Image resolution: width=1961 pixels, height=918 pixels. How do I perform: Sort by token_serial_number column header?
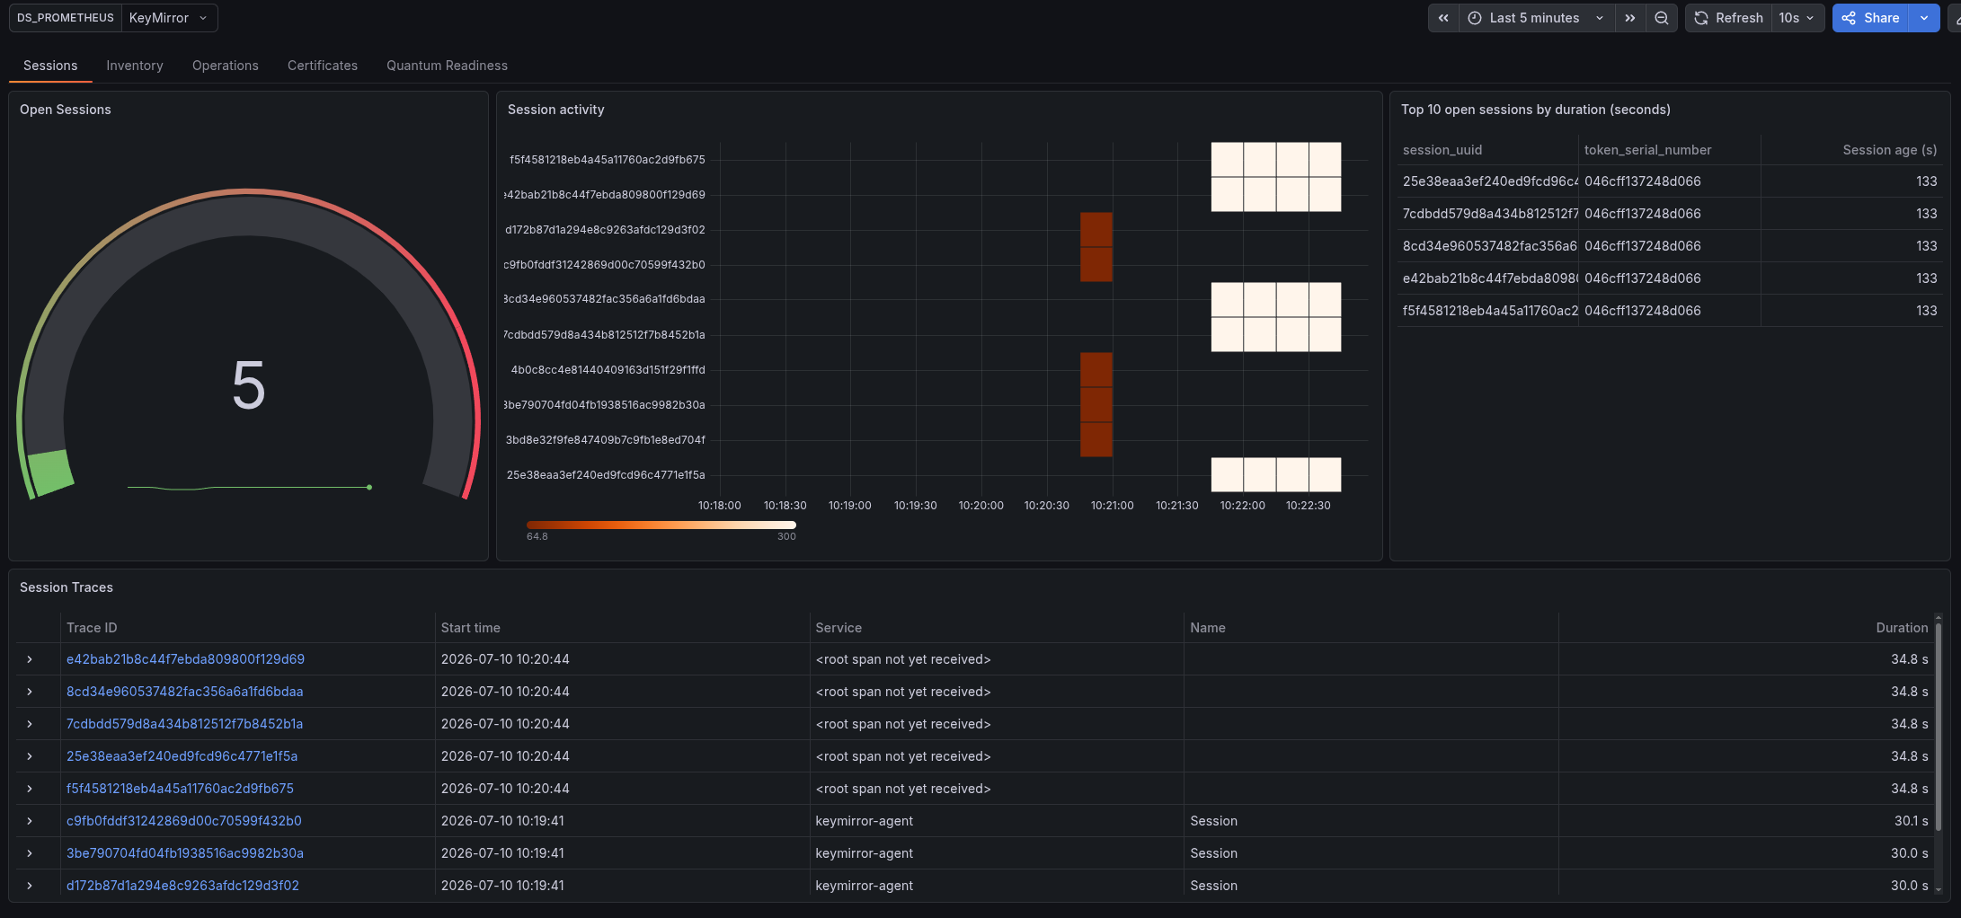point(1647,150)
